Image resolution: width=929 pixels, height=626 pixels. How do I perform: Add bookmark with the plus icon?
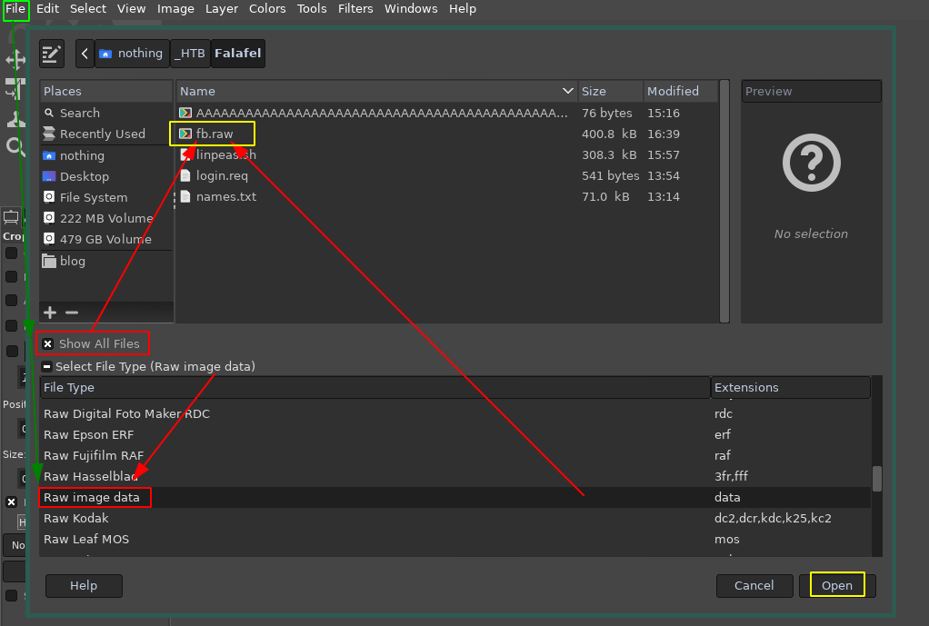pyautogui.click(x=51, y=313)
